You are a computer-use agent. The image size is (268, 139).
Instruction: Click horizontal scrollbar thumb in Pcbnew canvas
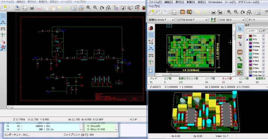click(x=171, y=75)
